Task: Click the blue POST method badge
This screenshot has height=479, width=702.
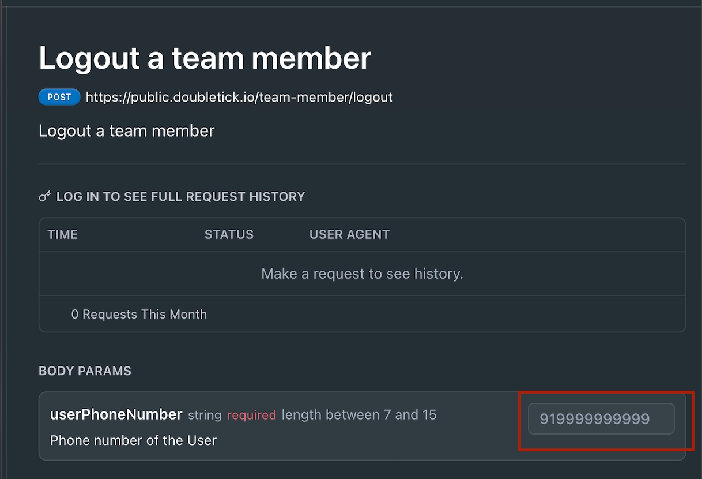Action: pyautogui.click(x=59, y=97)
